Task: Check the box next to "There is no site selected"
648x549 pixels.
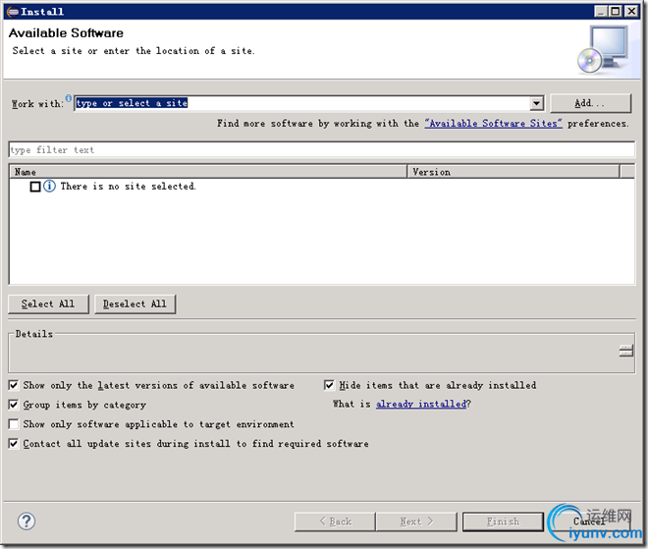Action: point(35,187)
